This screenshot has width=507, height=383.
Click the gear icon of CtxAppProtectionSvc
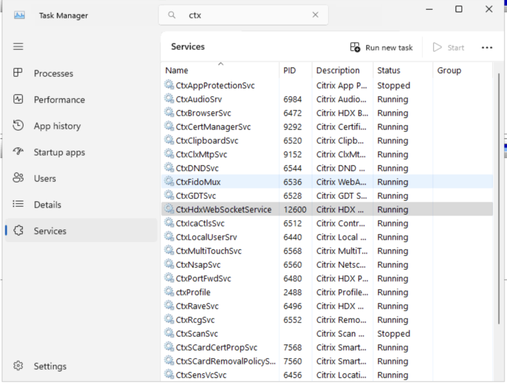169,85
